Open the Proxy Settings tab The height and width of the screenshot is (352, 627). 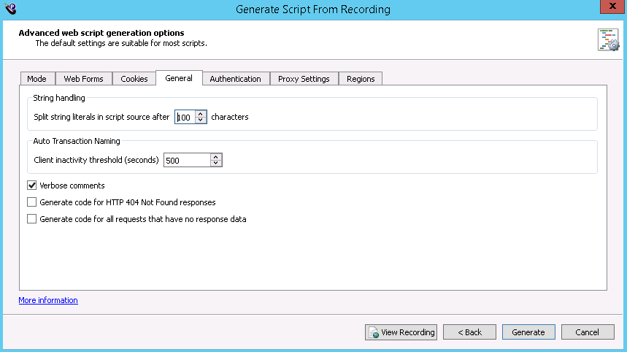pyautogui.click(x=304, y=79)
